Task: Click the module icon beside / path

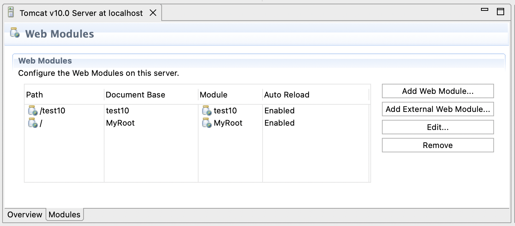Action: [33, 123]
